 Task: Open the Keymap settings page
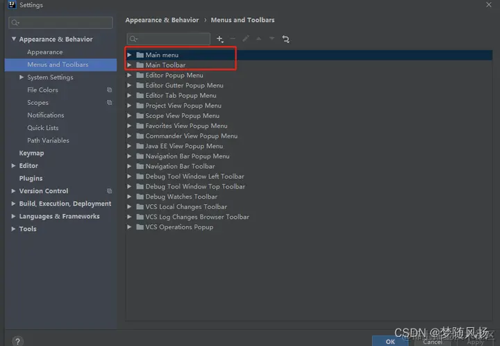click(31, 153)
